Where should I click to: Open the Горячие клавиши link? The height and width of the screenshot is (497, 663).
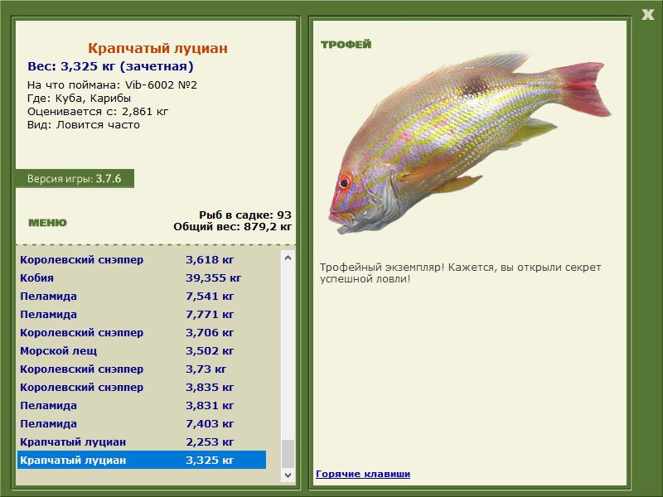[363, 474]
